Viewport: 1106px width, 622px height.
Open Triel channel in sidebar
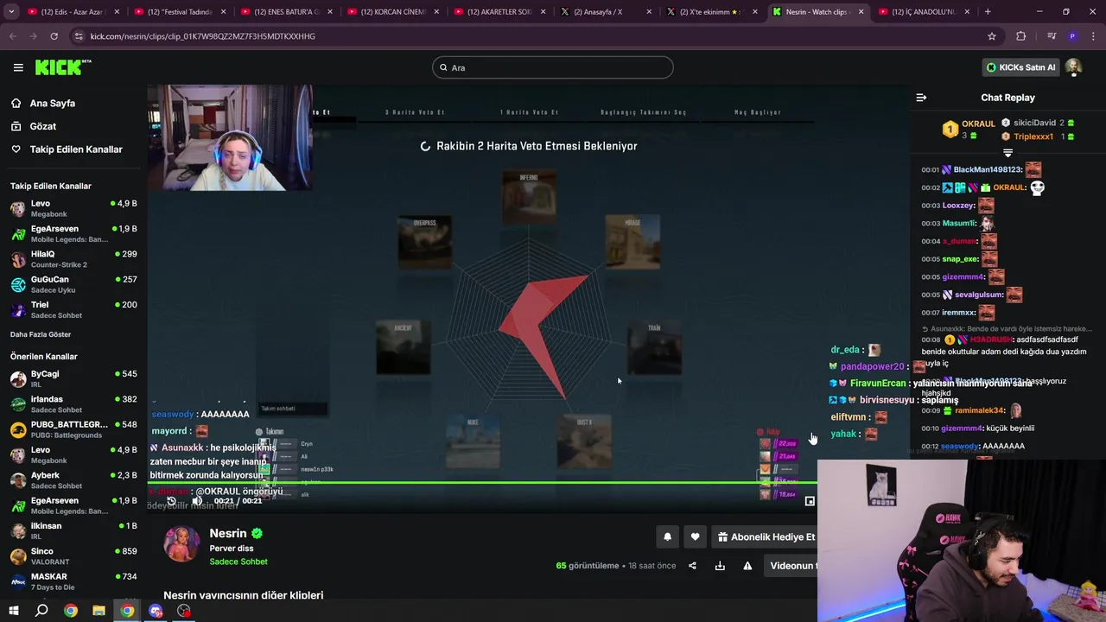(73, 309)
